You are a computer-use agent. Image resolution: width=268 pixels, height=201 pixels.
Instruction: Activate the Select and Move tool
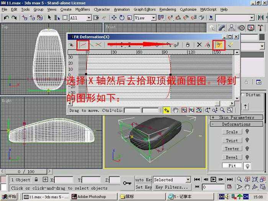pyautogui.click(x=114, y=18)
